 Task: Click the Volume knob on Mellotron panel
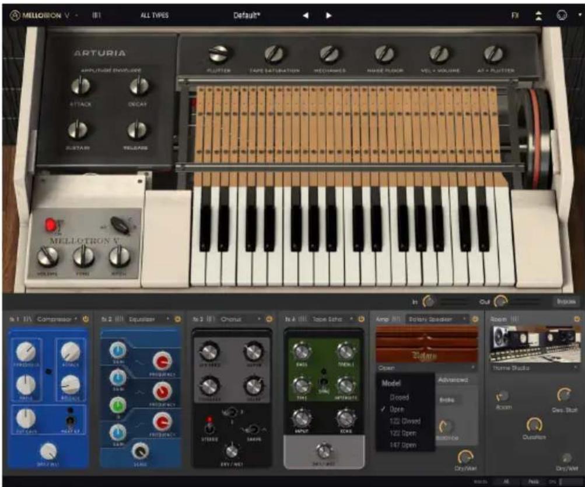[x=47, y=258]
